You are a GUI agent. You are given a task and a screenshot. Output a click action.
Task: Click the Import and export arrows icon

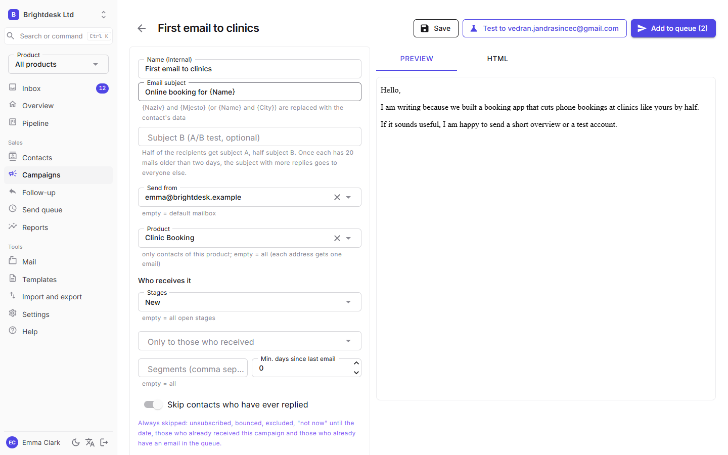[13, 296]
